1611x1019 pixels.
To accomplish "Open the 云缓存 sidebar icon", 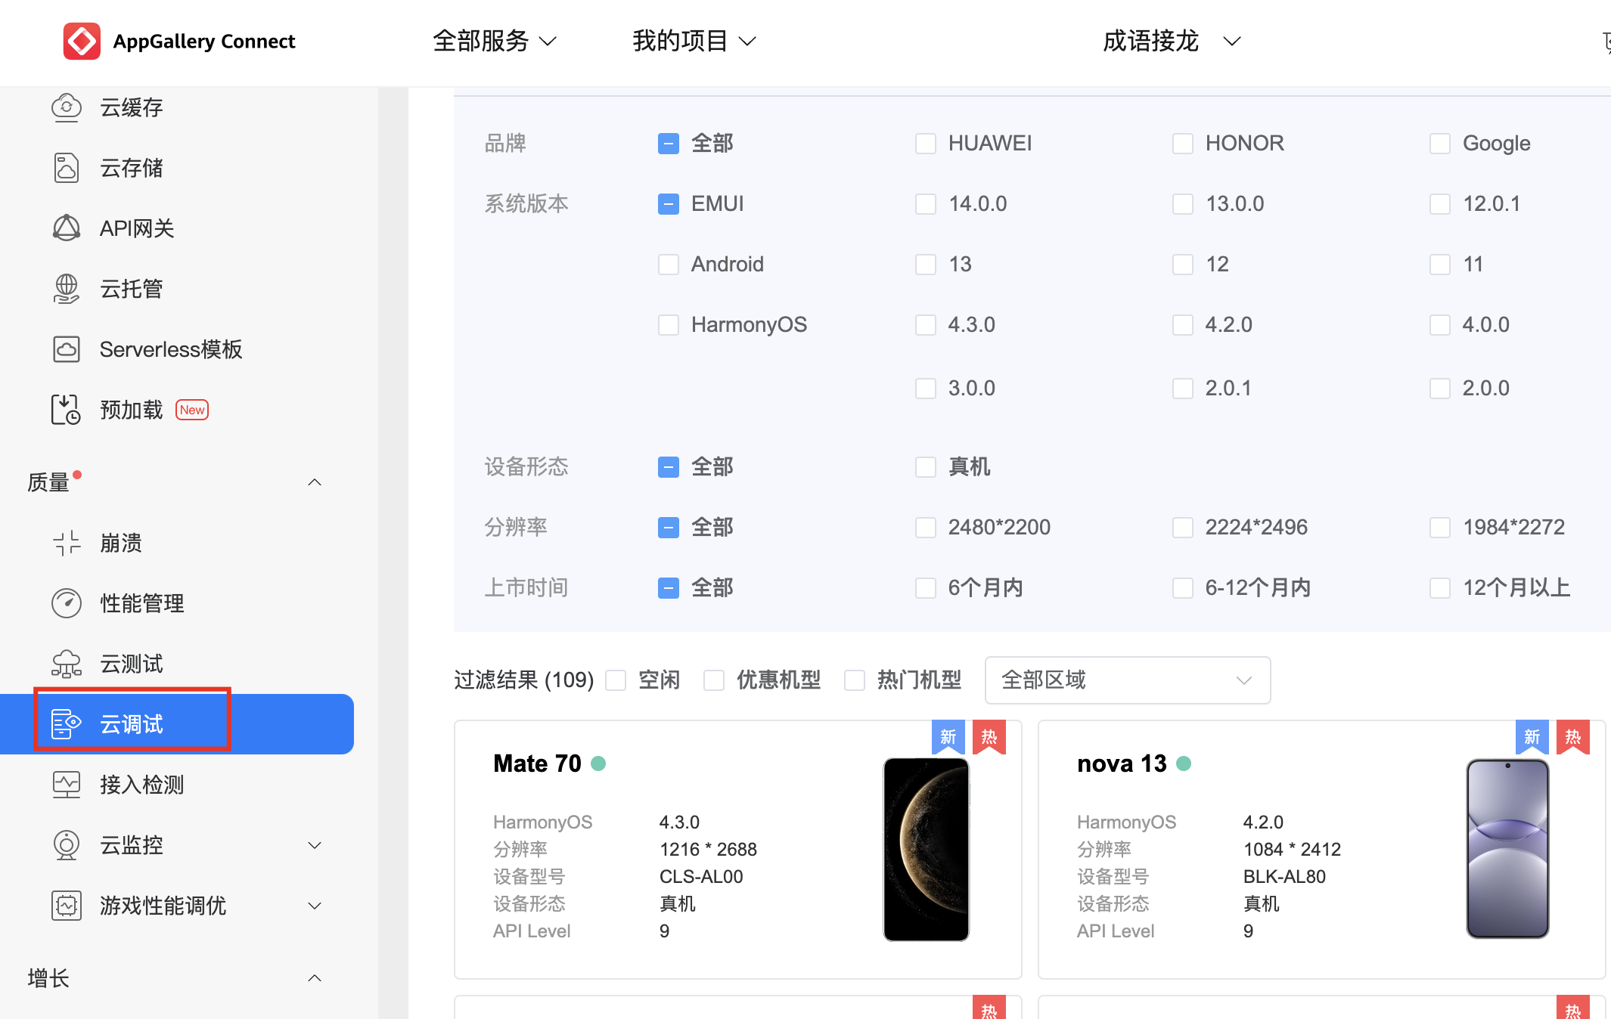I will point(67,107).
